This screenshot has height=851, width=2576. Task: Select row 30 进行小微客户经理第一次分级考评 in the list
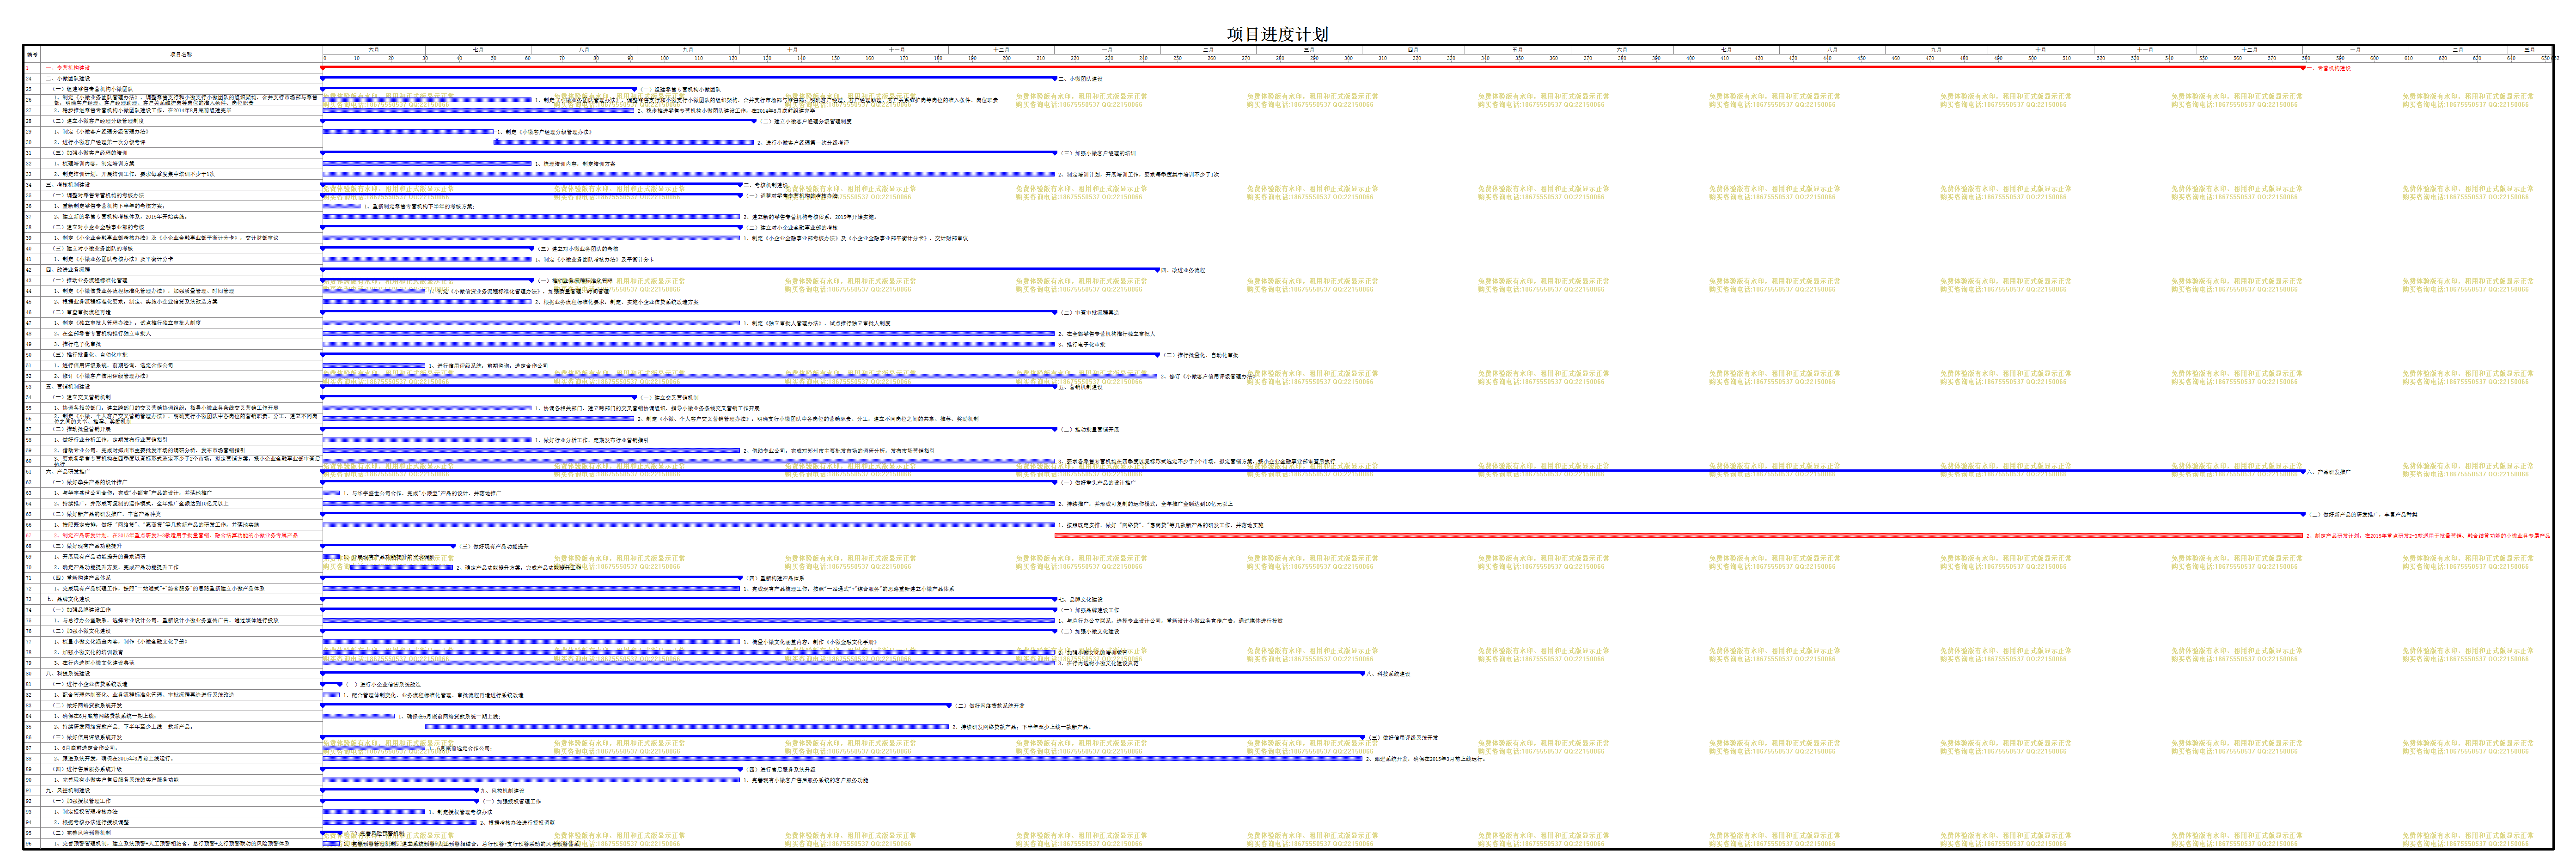tap(172, 142)
